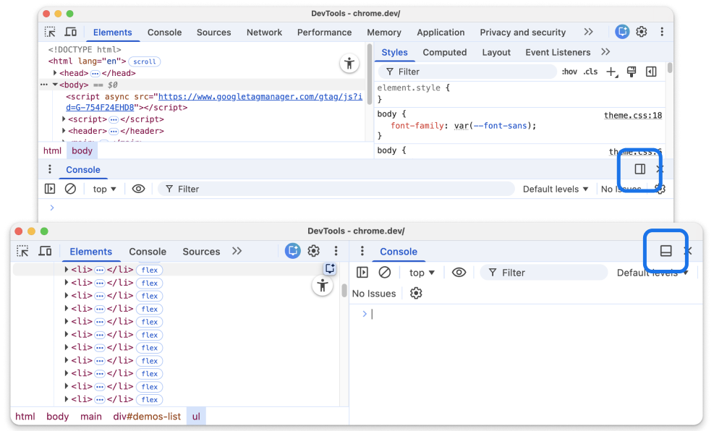Select the div#demos-list breadcrumb
The image size is (714, 431).
tap(147, 417)
